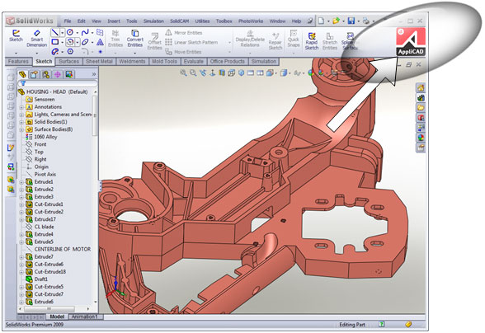The image size is (485, 333).
Task: Expand the Extrude1 feature node
Action: click(x=21, y=182)
